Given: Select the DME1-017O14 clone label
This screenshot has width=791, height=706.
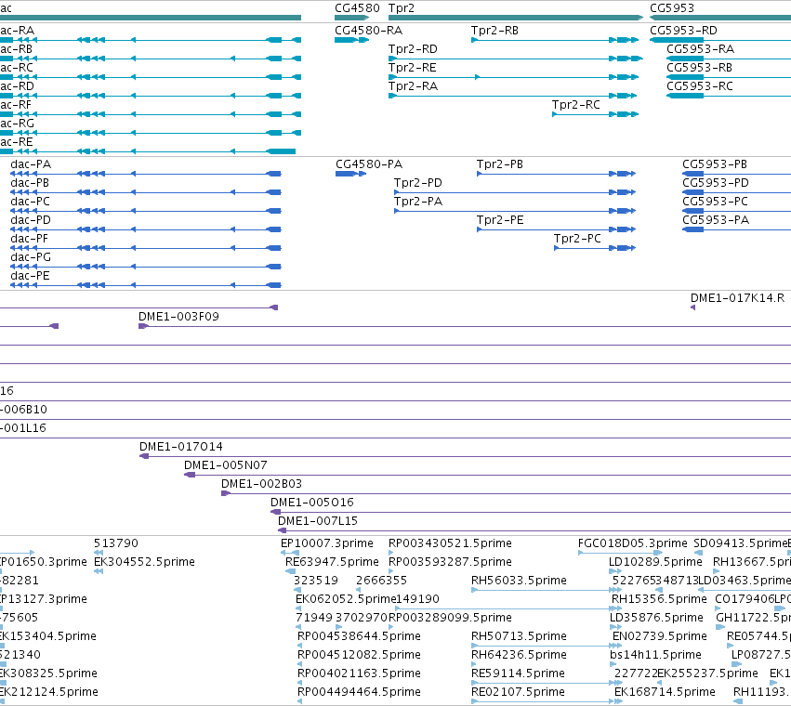Looking at the screenshot, I should [181, 447].
